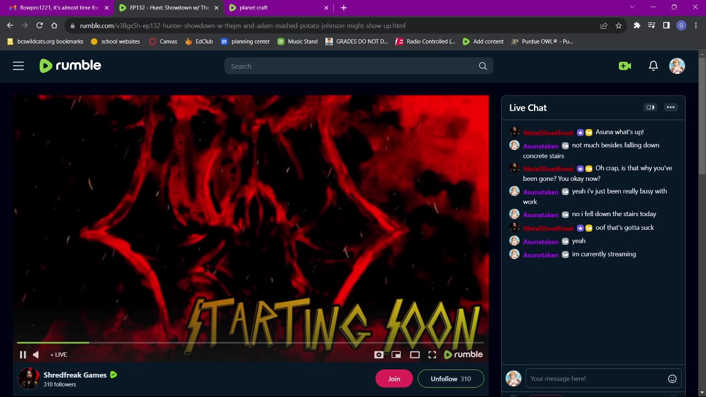Open the Music Stand bookmark
The image size is (706, 397).
pyautogui.click(x=297, y=41)
